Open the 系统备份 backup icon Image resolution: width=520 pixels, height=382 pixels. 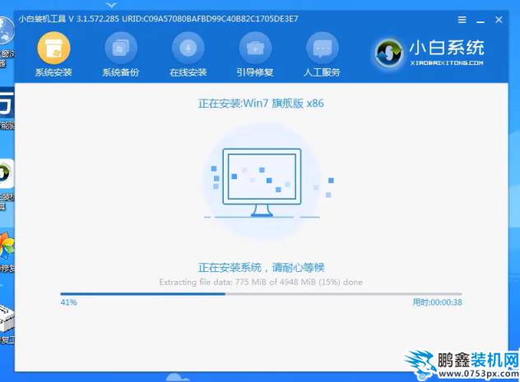(x=121, y=48)
